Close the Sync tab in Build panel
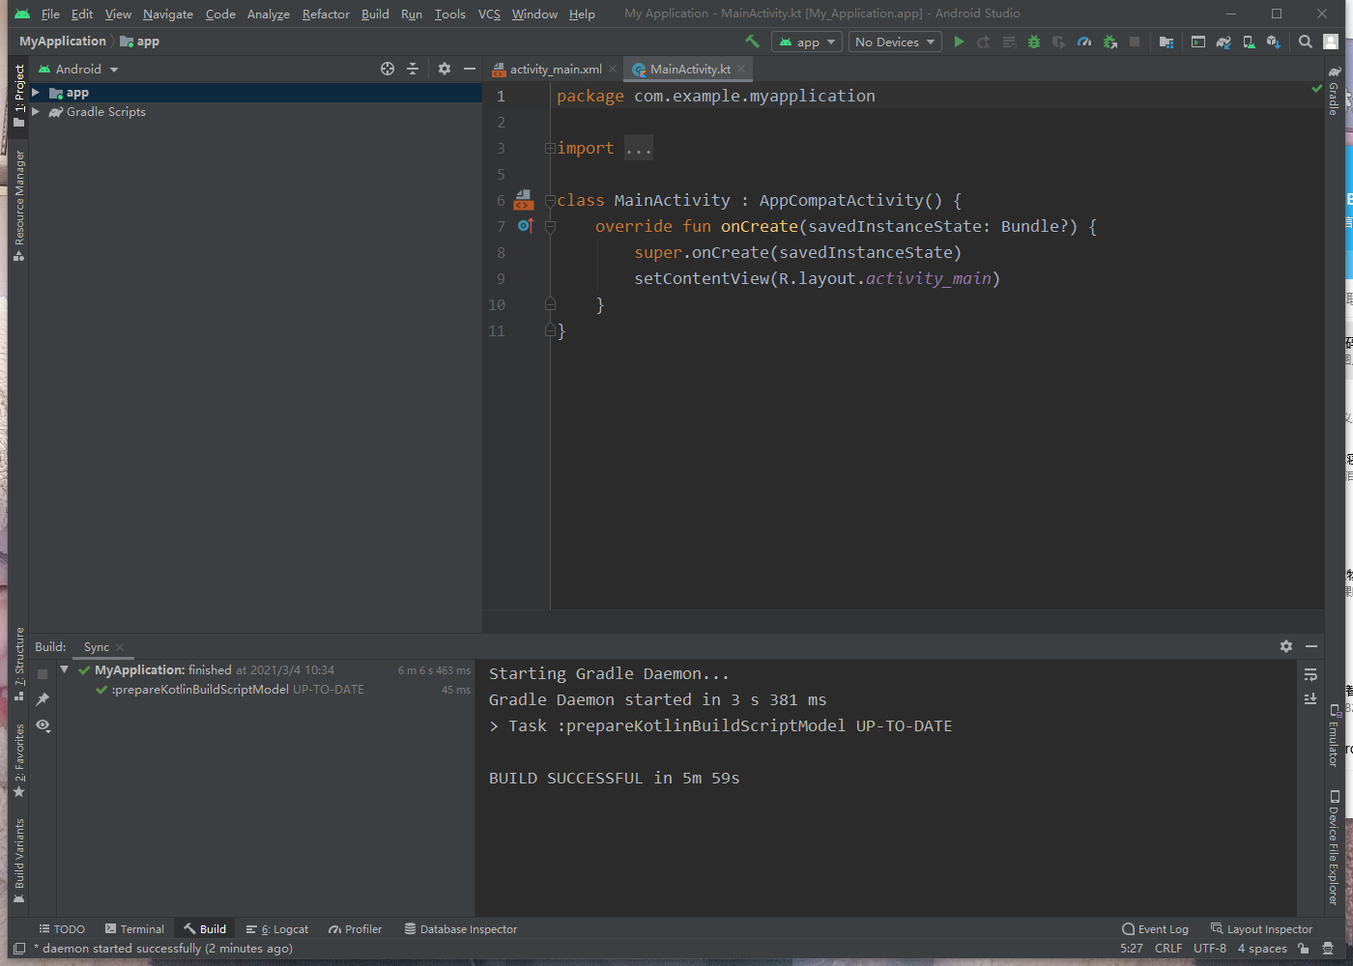The width and height of the screenshot is (1353, 966). 120,647
